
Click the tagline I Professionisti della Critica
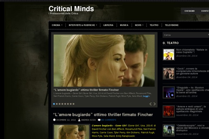point(63,14)
